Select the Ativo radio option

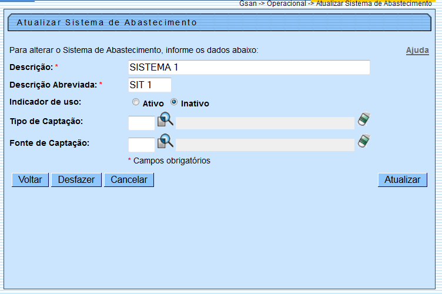(136, 102)
